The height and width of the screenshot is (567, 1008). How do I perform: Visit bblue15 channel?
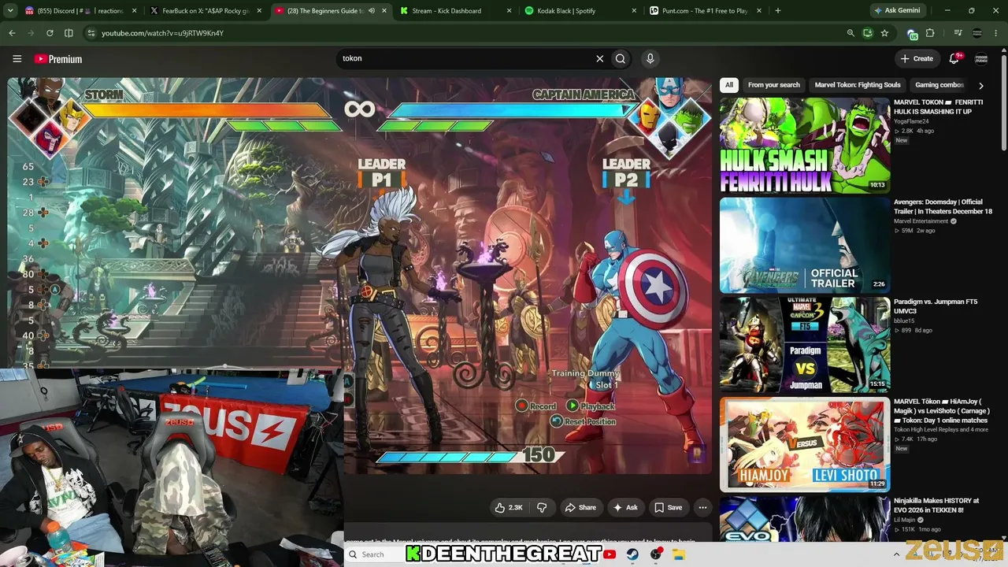coord(904,321)
